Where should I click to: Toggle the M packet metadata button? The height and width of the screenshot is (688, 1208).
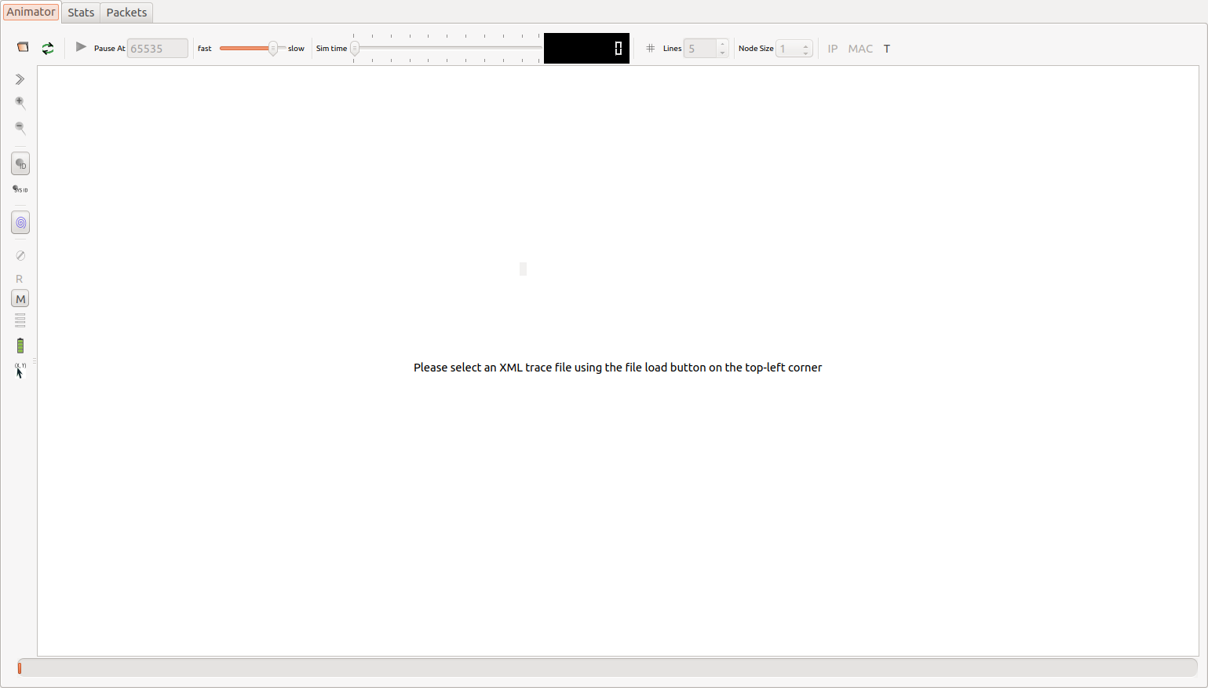click(20, 299)
